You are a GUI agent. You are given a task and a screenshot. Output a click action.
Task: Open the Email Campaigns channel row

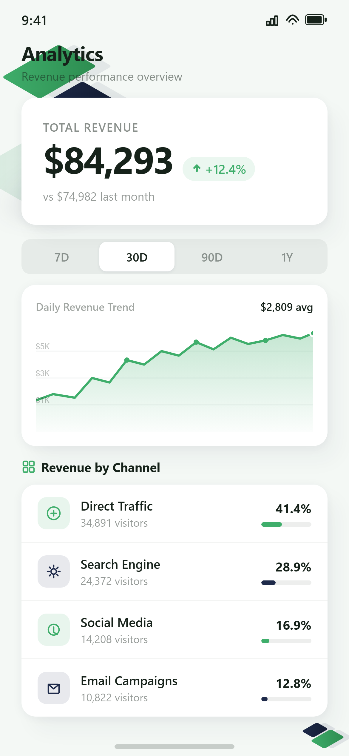point(174,688)
